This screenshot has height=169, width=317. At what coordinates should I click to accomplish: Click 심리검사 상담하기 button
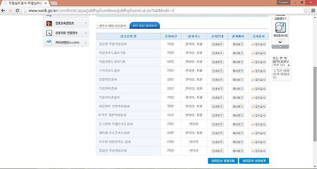(x=254, y=161)
